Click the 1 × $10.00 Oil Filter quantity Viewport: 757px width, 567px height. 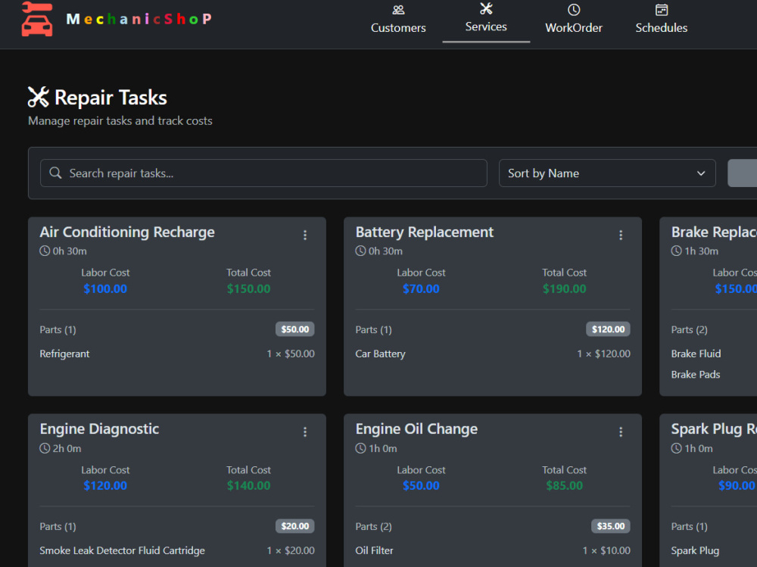pos(606,550)
